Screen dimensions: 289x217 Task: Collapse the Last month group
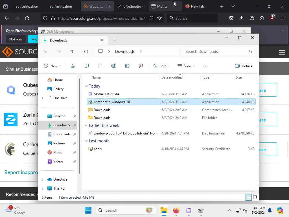coord(86,141)
